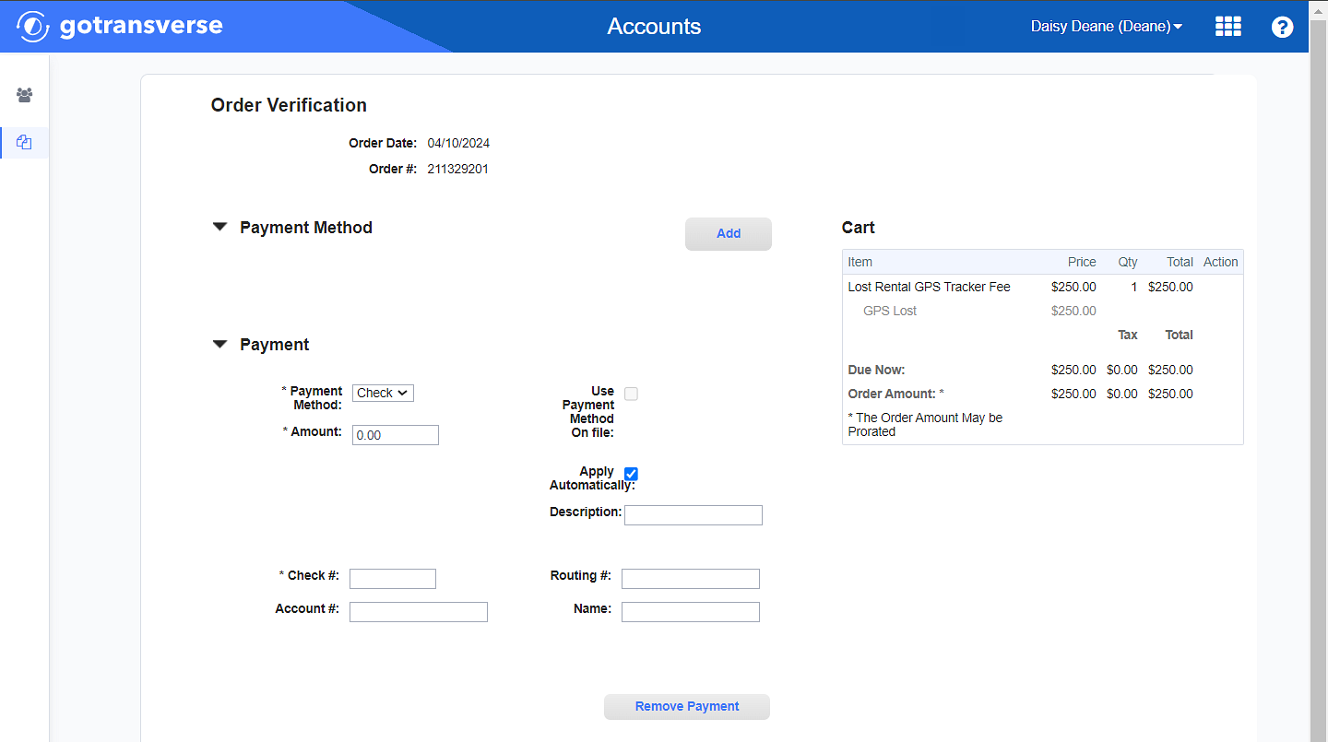1328x742 pixels.
Task: Click the Price column header
Action: [1082, 262]
